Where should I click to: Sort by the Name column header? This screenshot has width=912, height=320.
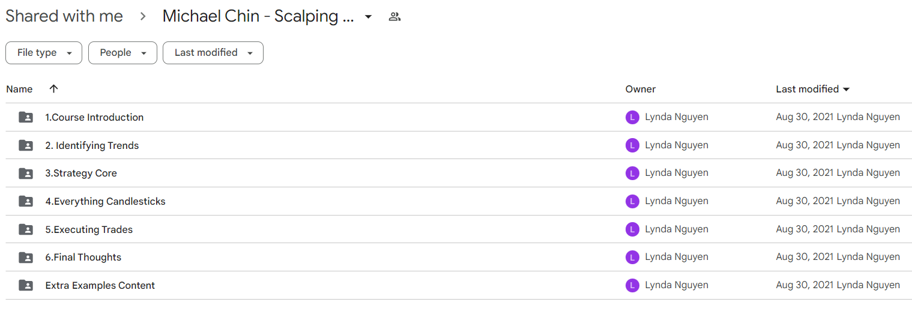point(19,89)
